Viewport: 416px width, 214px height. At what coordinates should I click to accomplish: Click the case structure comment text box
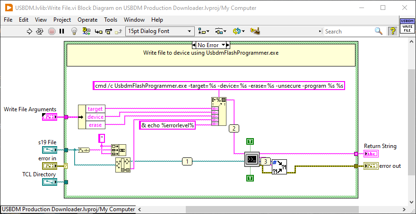pyautogui.click(x=211, y=55)
